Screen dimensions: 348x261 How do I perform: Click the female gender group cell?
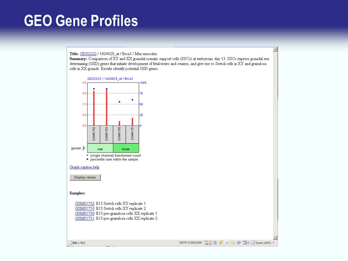click(x=126, y=148)
